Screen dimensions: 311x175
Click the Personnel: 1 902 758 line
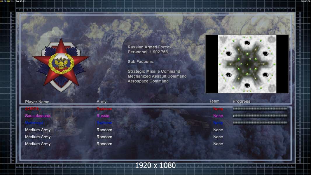click(148, 52)
